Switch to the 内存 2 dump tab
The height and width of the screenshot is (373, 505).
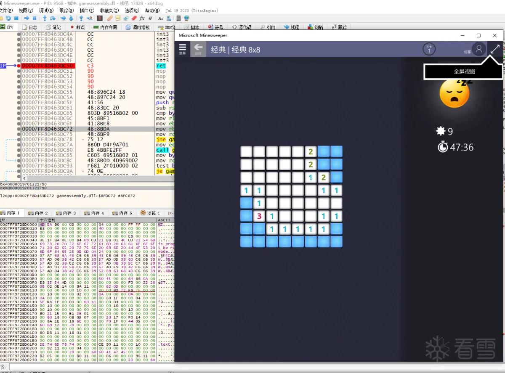tap(38, 213)
